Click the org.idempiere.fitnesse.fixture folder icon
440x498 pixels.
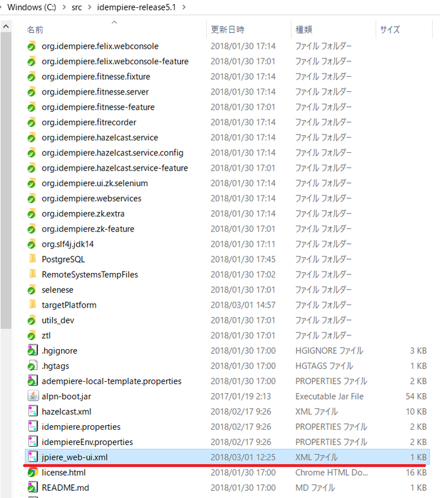coord(32,77)
